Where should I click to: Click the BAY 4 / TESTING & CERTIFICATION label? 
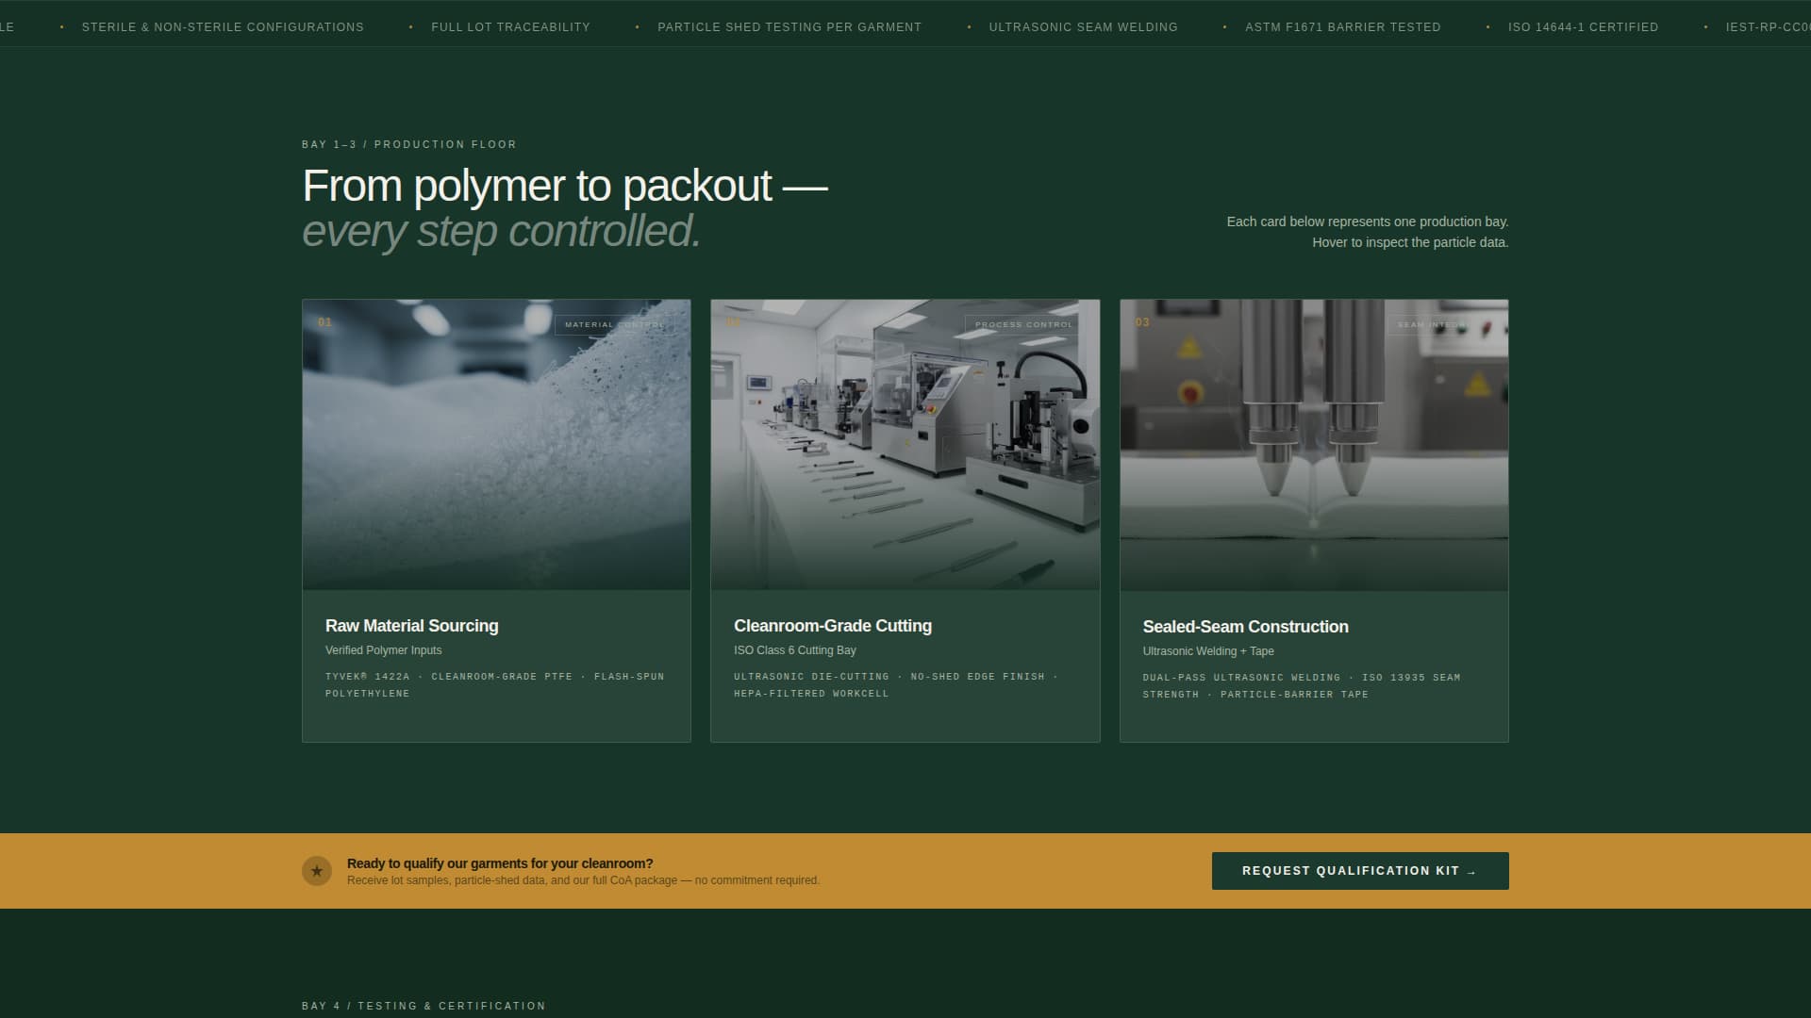pos(423,1006)
